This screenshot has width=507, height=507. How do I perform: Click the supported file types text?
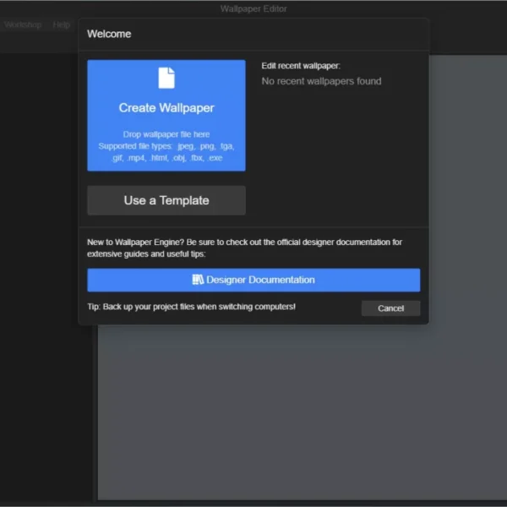pos(166,151)
